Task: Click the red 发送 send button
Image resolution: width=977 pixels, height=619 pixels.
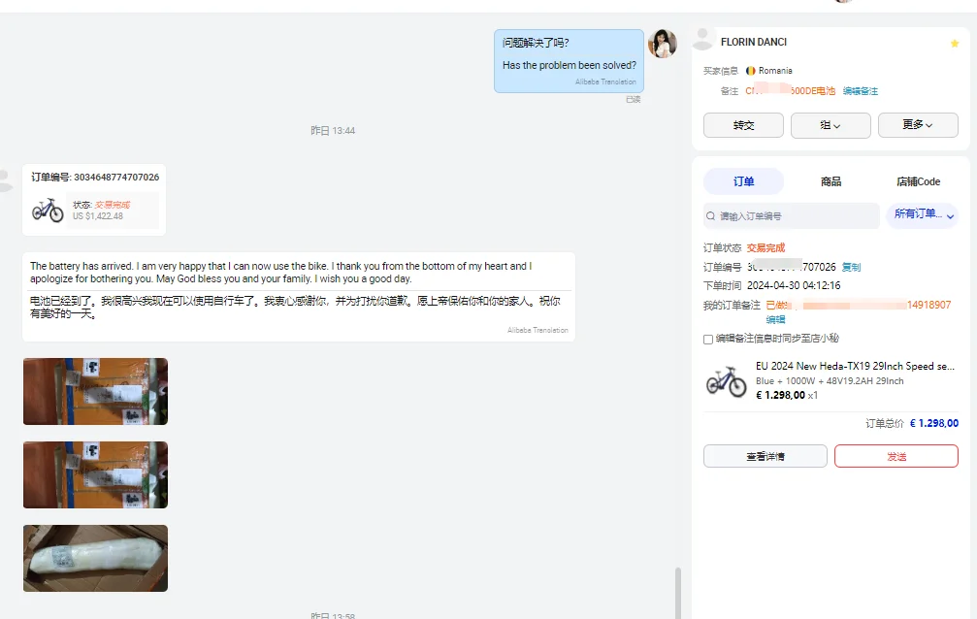Action: 896,455
